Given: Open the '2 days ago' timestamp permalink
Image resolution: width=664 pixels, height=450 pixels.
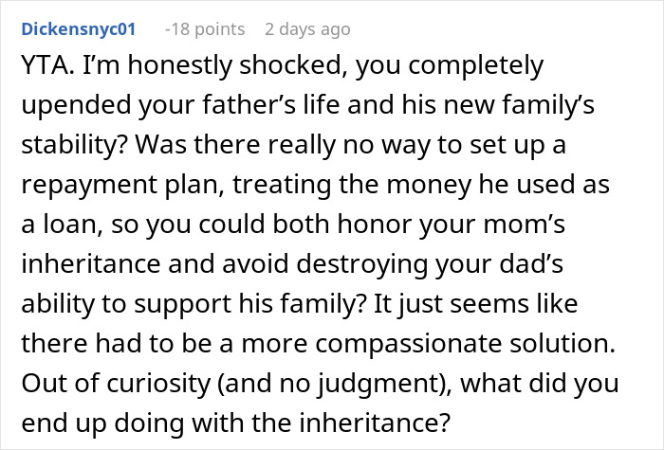Looking at the screenshot, I should (x=307, y=29).
